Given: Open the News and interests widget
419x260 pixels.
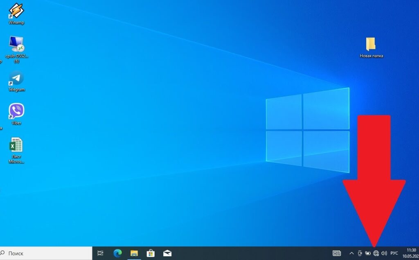Looking at the screenshot, I should point(337,253).
